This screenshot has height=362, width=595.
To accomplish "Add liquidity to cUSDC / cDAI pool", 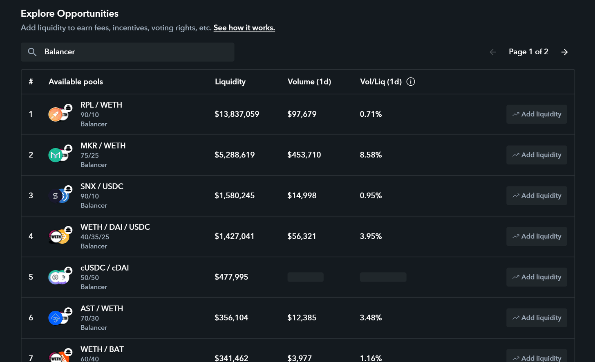I will point(536,277).
